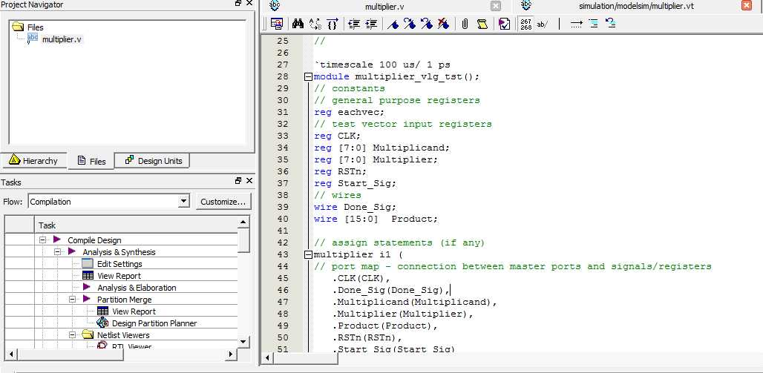The height and width of the screenshot is (373, 763).
Task: Toggle a bookmark on the current line
Action: pos(393,23)
